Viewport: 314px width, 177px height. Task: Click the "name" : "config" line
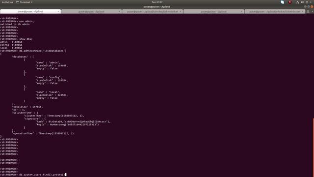[x=49, y=77]
